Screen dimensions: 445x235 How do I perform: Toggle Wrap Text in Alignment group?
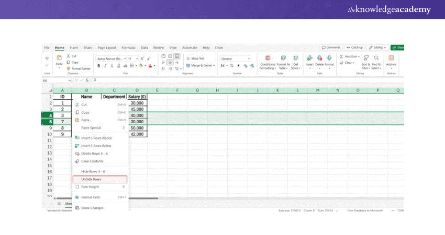(x=195, y=58)
